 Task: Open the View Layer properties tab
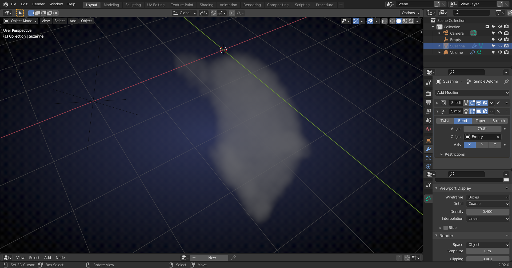(x=428, y=111)
